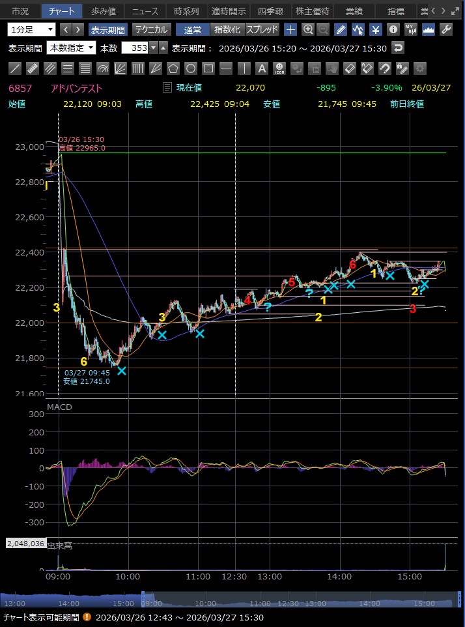465x627 pixels.
Task: Click the zoom in magnifier icon
Action: coord(307,29)
